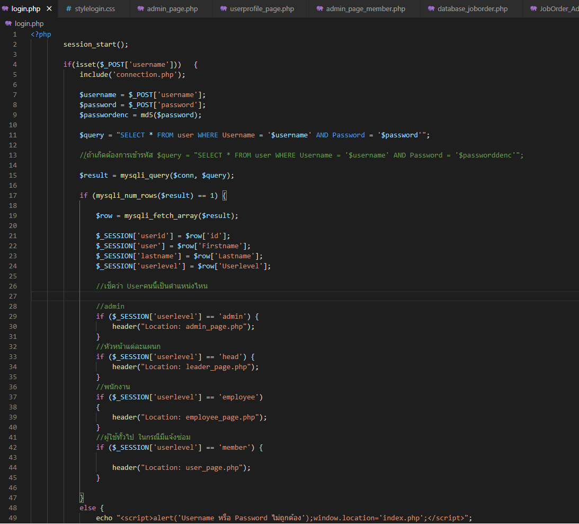579x524 pixels.
Task: Click the SELECT query string on line 11
Action: [273, 135]
